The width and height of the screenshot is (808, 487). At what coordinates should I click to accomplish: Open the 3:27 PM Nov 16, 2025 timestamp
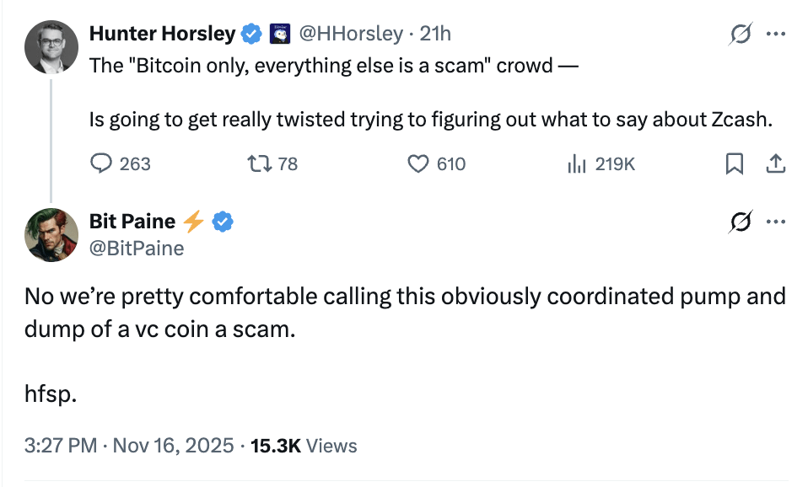[129, 446]
